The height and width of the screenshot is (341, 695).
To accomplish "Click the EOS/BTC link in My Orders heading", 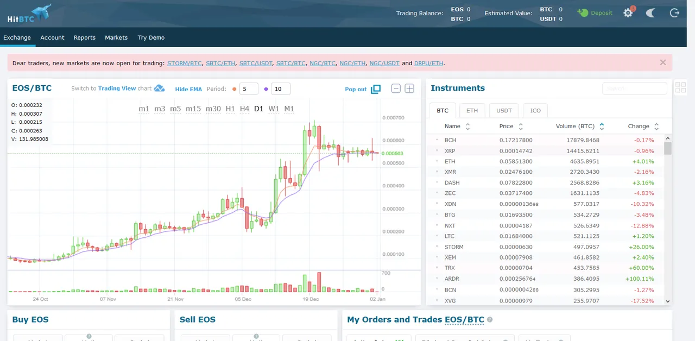I will pyautogui.click(x=464, y=320).
